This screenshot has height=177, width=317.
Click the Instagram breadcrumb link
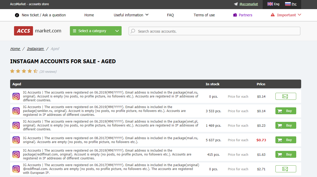35,49
